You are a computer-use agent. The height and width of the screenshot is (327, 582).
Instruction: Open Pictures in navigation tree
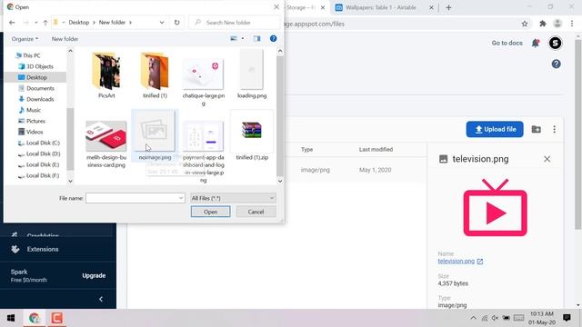32,121
